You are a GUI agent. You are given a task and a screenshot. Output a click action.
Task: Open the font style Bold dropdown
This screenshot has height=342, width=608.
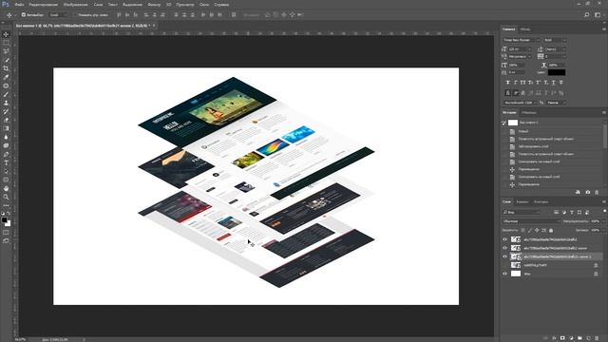[555, 40]
